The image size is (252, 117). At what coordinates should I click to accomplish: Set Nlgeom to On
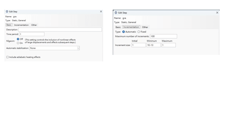tap(18, 43)
